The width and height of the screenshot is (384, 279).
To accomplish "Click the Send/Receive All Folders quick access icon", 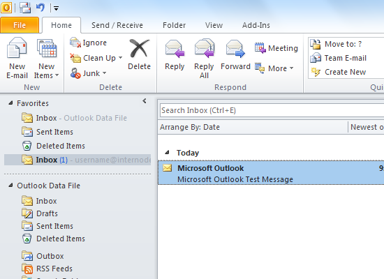I will [25, 8].
